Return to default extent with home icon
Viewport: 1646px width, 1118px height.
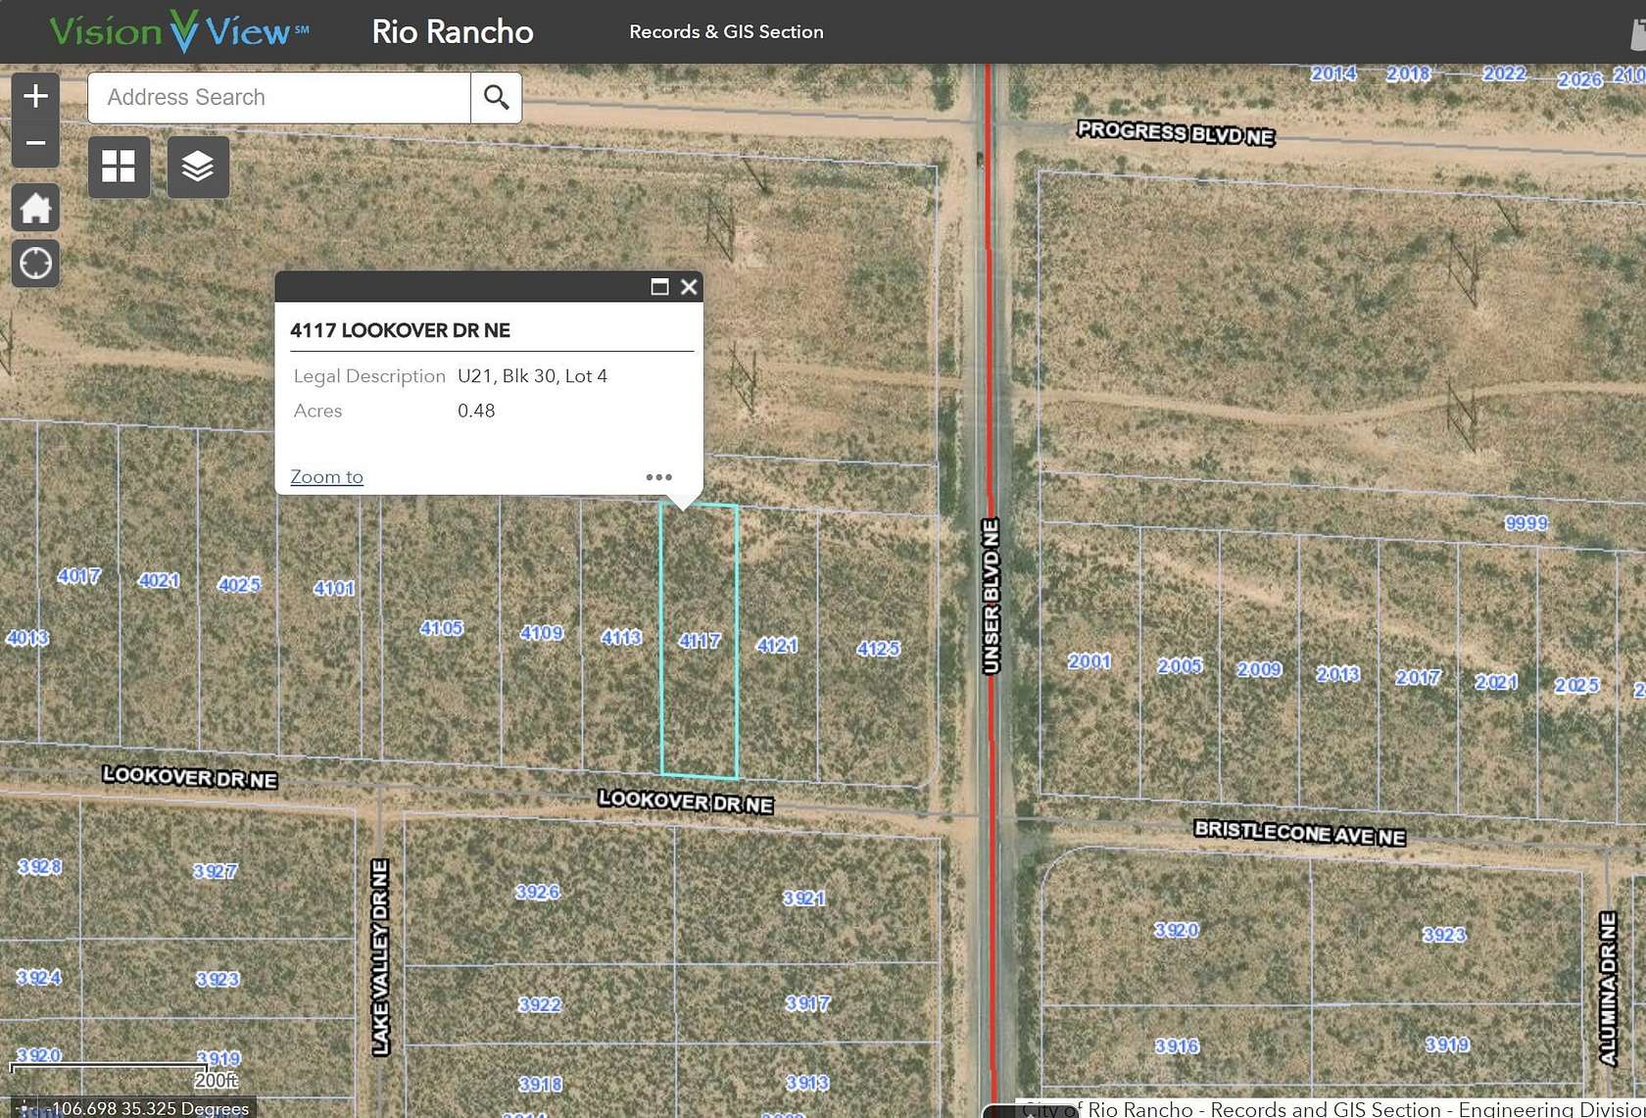35,208
